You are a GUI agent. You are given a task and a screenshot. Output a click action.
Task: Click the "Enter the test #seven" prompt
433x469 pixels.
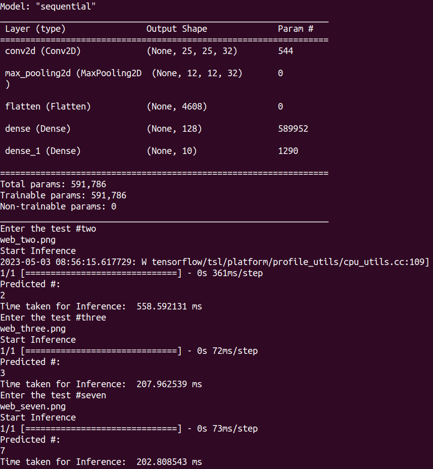coord(53,395)
